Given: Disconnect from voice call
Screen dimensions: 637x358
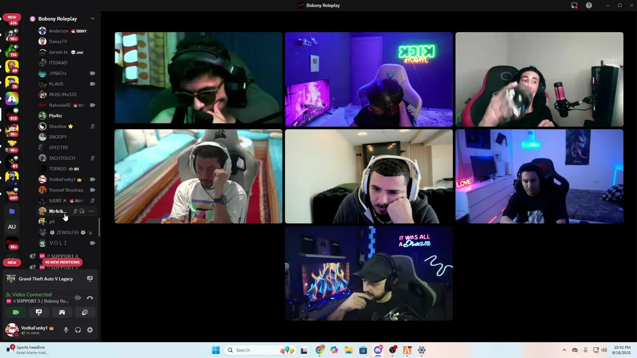Looking at the screenshot, I should coord(90,298).
